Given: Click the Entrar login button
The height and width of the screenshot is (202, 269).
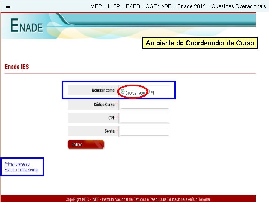Looking at the screenshot, I should pos(86,144).
